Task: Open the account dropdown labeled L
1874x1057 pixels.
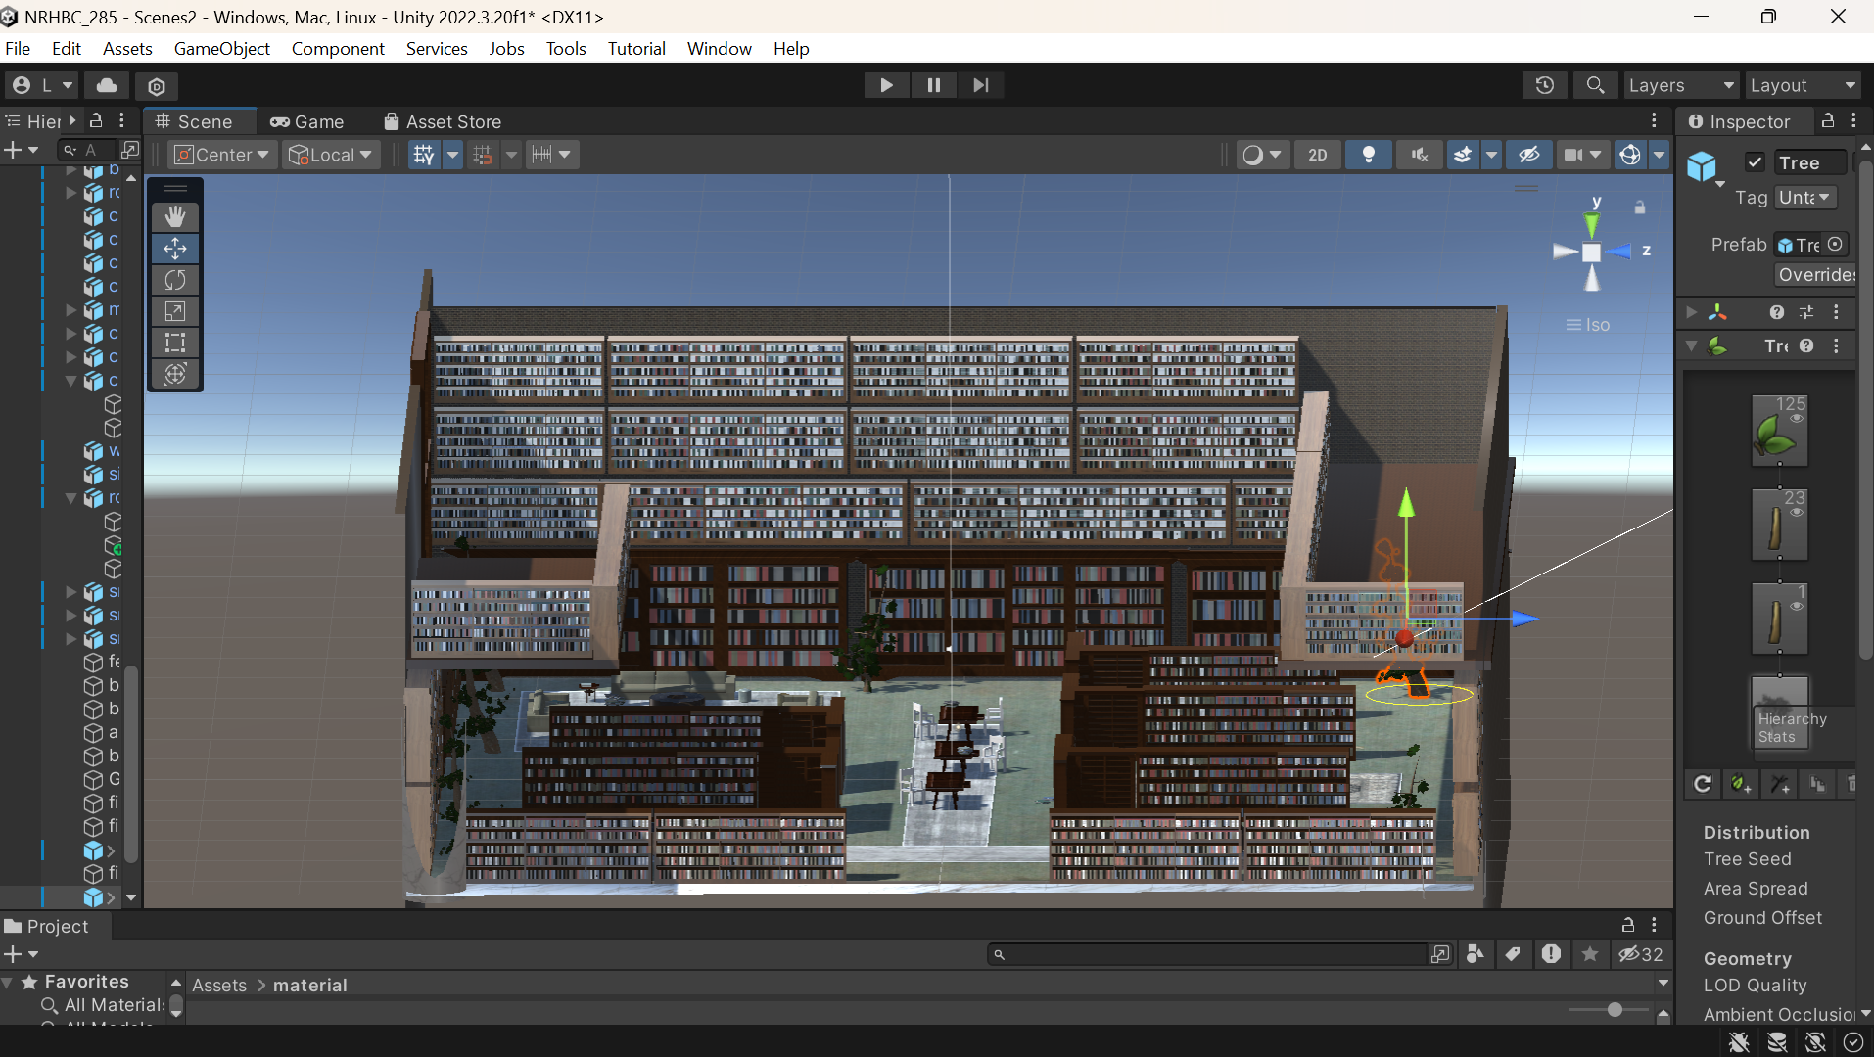Action: (x=43, y=85)
